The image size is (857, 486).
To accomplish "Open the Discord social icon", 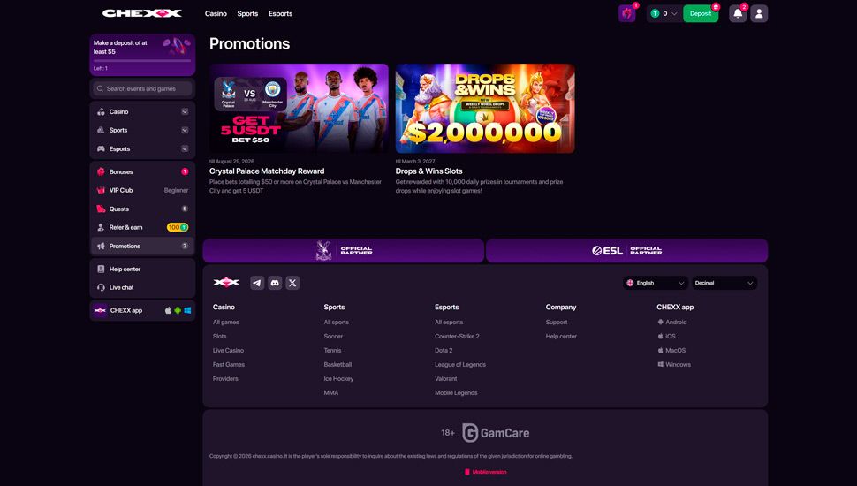I will (x=275, y=283).
